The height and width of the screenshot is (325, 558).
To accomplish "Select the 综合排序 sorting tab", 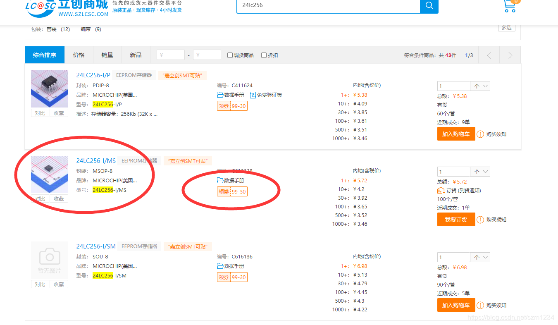I will pos(45,55).
